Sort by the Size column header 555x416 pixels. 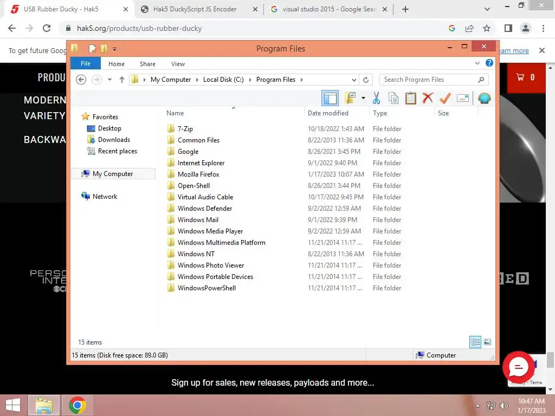[x=456, y=113]
